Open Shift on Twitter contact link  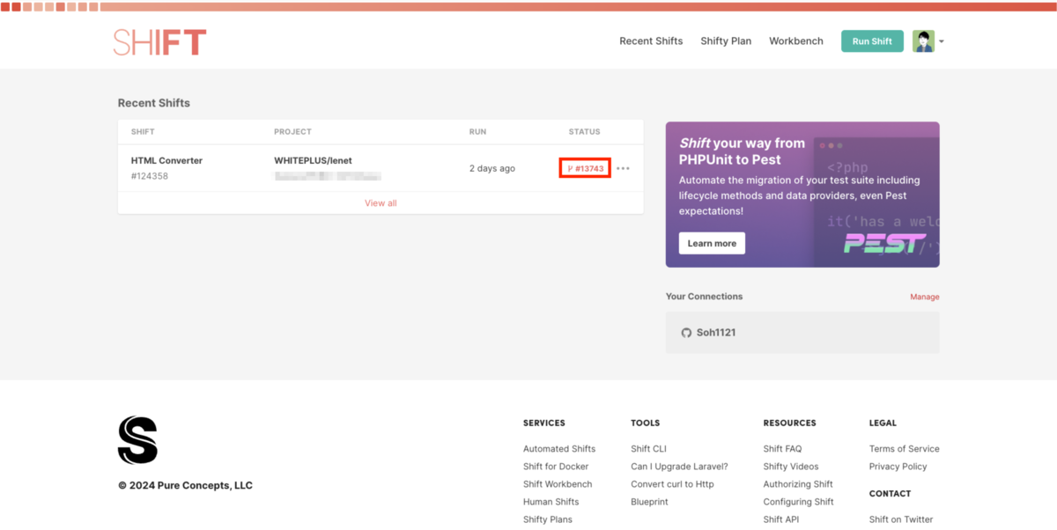point(901,519)
